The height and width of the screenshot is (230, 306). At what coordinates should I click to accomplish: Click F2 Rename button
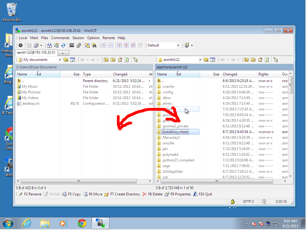click(30, 194)
